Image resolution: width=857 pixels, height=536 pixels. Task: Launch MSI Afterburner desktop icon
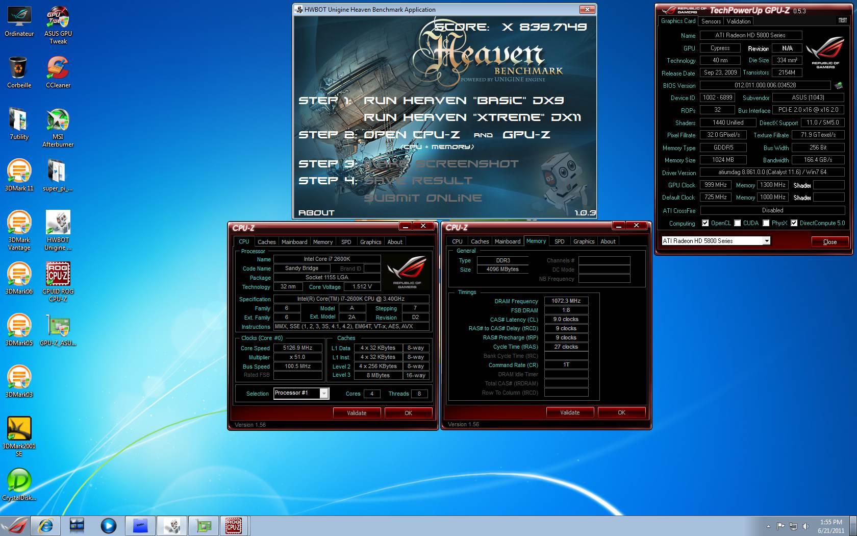point(58,128)
